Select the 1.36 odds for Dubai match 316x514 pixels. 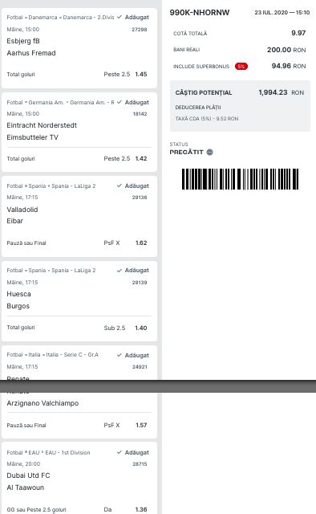click(x=141, y=510)
